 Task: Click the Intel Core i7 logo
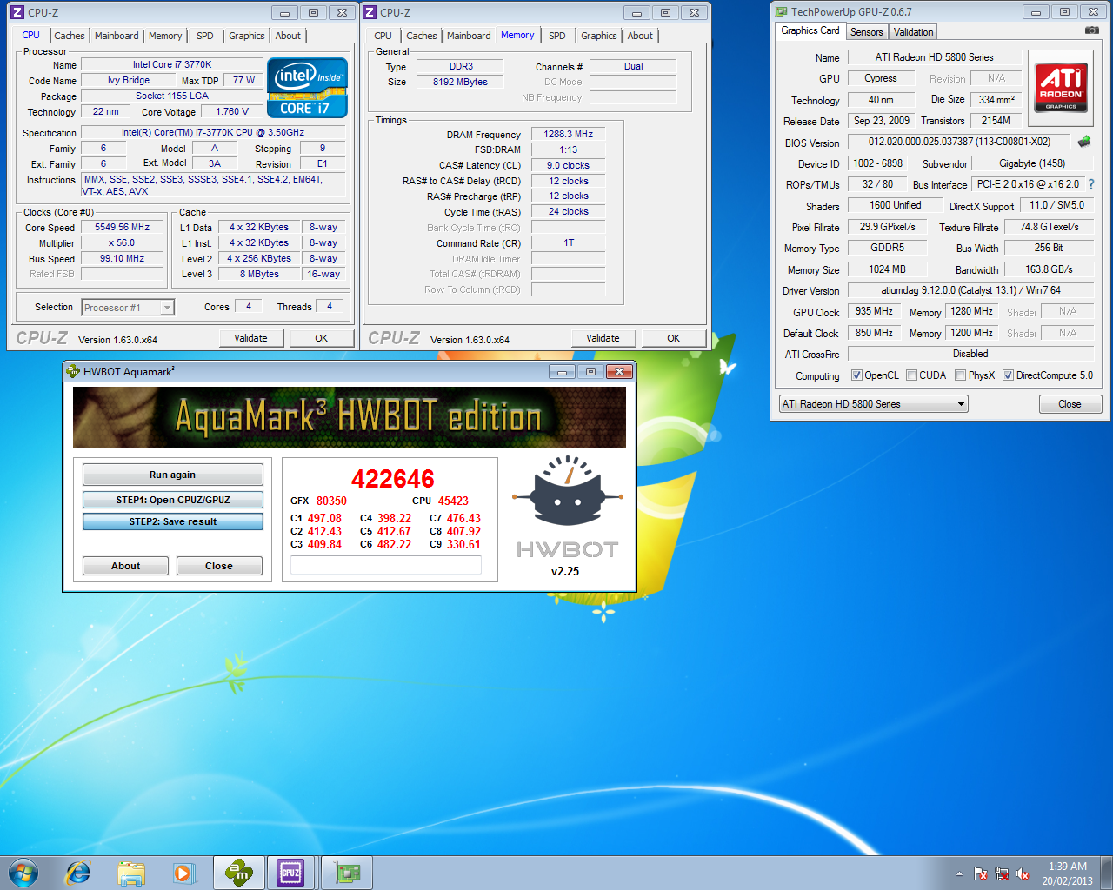(307, 87)
